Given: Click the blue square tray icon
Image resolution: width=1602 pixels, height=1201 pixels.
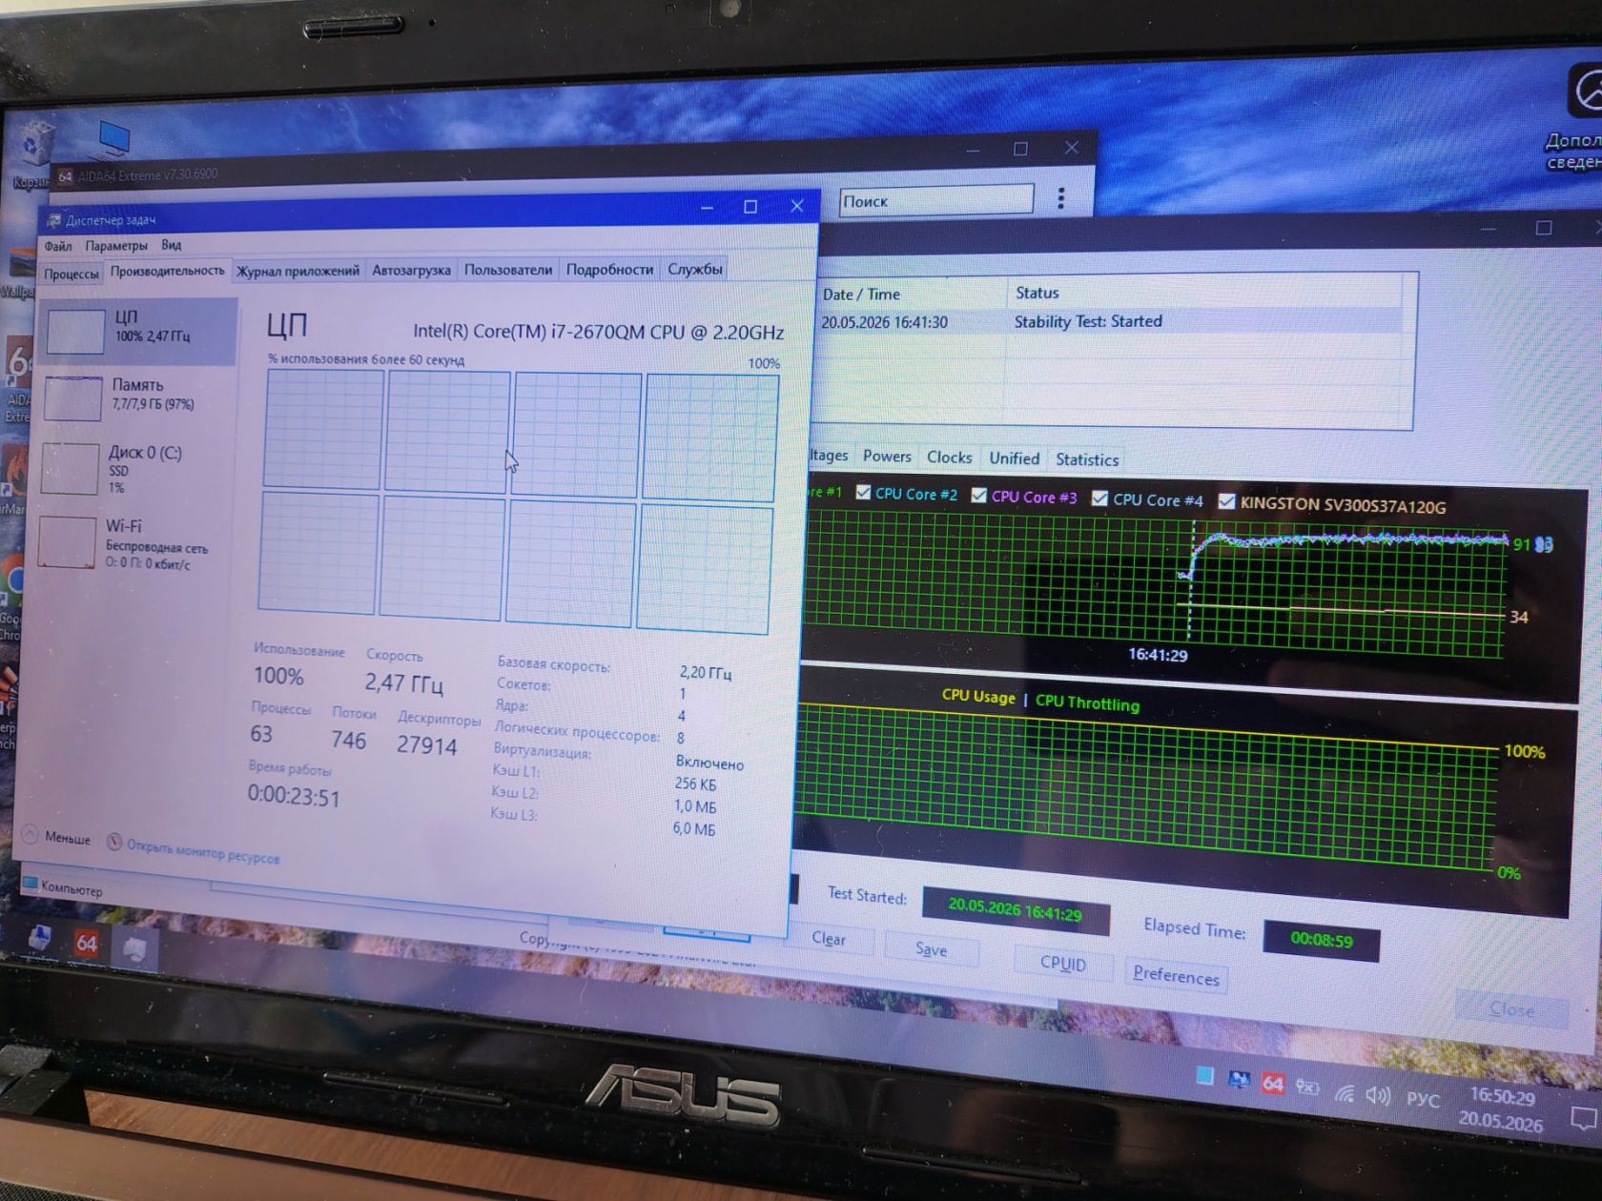Looking at the screenshot, I should (1205, 1075).
